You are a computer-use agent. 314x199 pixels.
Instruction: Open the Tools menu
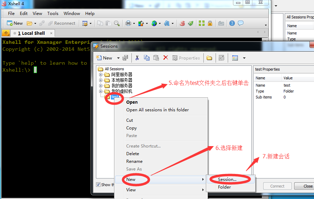coord(53,14)
